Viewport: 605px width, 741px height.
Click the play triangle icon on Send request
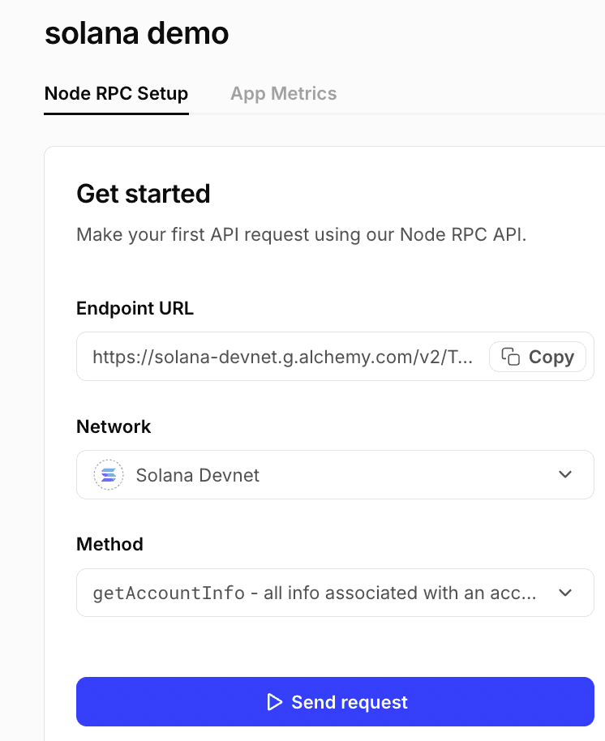click(x=274, y=702)
